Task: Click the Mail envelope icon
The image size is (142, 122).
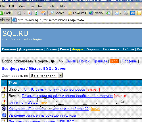Action: point(117,13)
